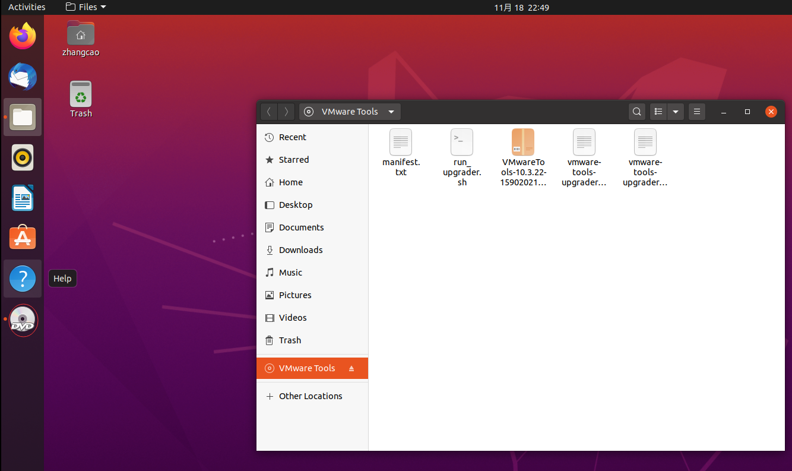Open Pictures in the sidebar
Screen dimensions: 792x471
pos(312,295)
